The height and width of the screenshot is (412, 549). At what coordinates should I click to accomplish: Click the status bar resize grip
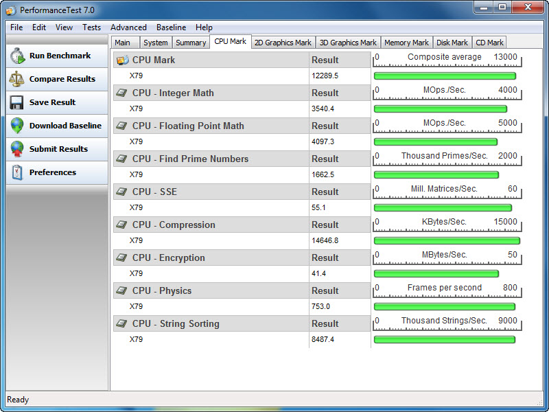click(539, 402)
